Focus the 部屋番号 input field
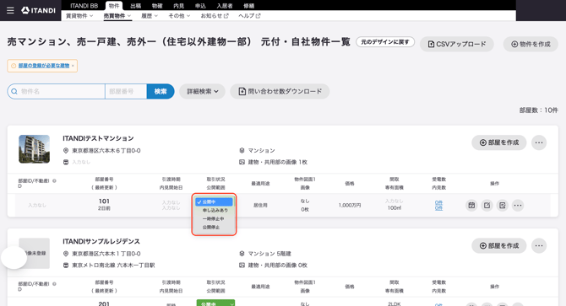566x306 pixels. click(126, 91)
